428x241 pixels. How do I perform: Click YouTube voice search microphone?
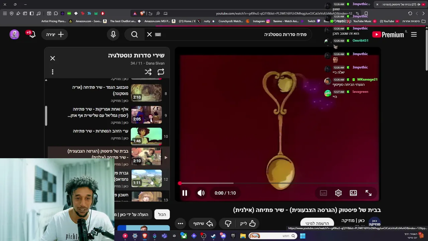(113, 34)
